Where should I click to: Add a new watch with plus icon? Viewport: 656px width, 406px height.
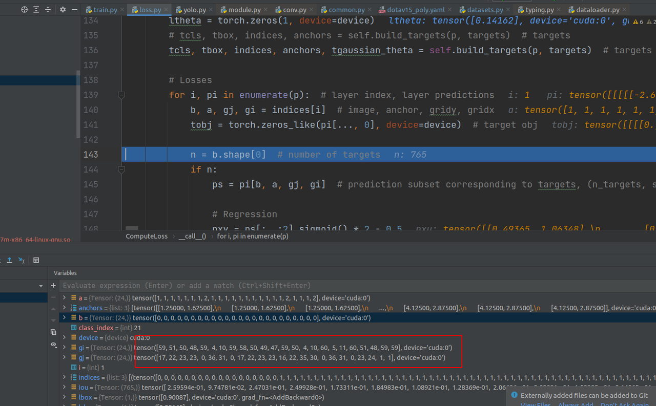click(53, 285)
